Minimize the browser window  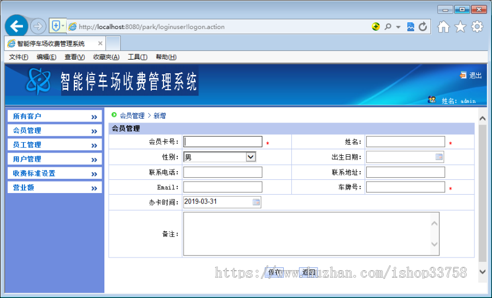[445, 10]
